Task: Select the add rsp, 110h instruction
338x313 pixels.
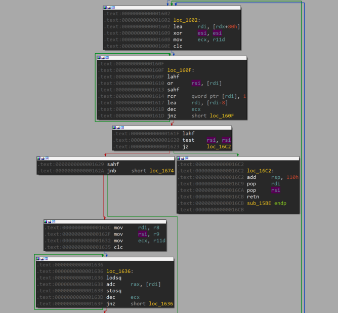Action: click(273, 177)
